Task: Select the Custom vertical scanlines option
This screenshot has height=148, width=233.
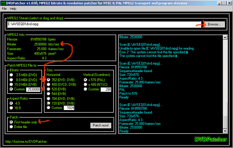Action: point(85,89)
